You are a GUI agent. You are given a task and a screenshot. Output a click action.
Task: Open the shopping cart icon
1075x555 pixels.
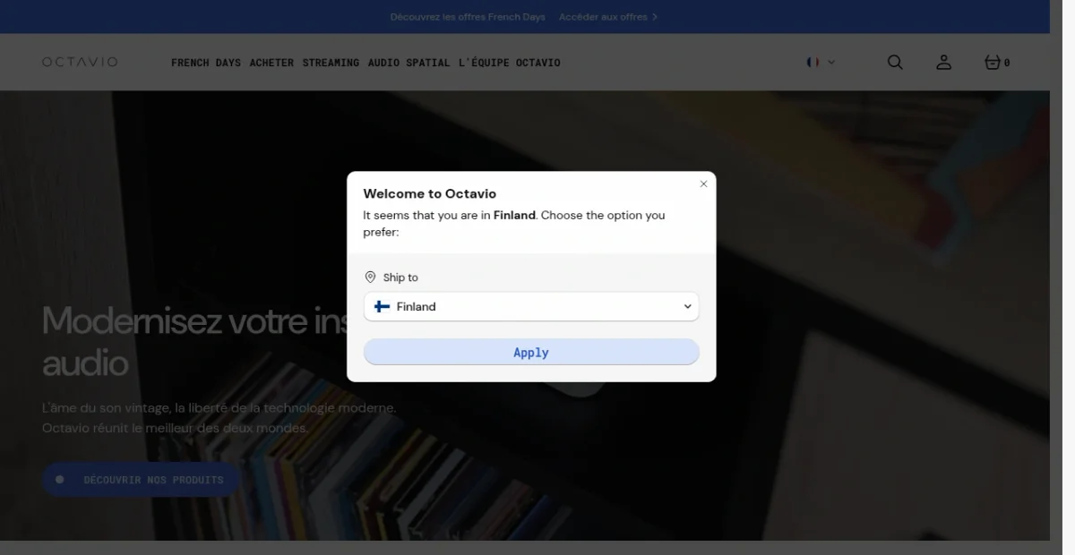tap(996, 63)
